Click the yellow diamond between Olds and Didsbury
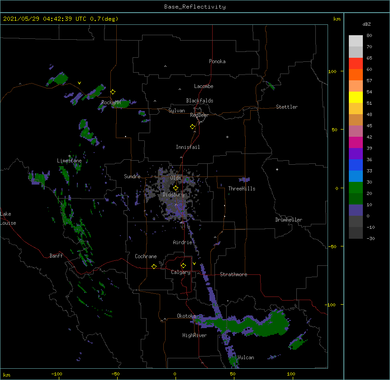This screenshot has width=390, height=380. [176, 188]
